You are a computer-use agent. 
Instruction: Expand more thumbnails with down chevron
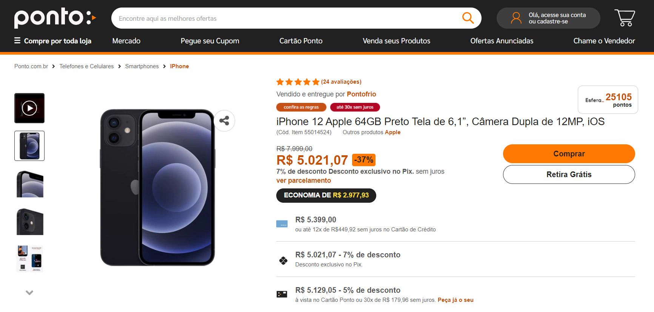coord(29,292)
